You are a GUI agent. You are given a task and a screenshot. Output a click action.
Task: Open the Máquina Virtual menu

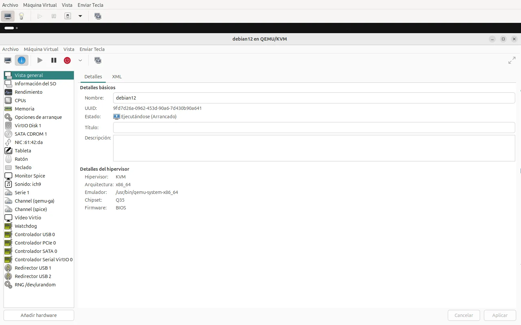coord(41,49)
